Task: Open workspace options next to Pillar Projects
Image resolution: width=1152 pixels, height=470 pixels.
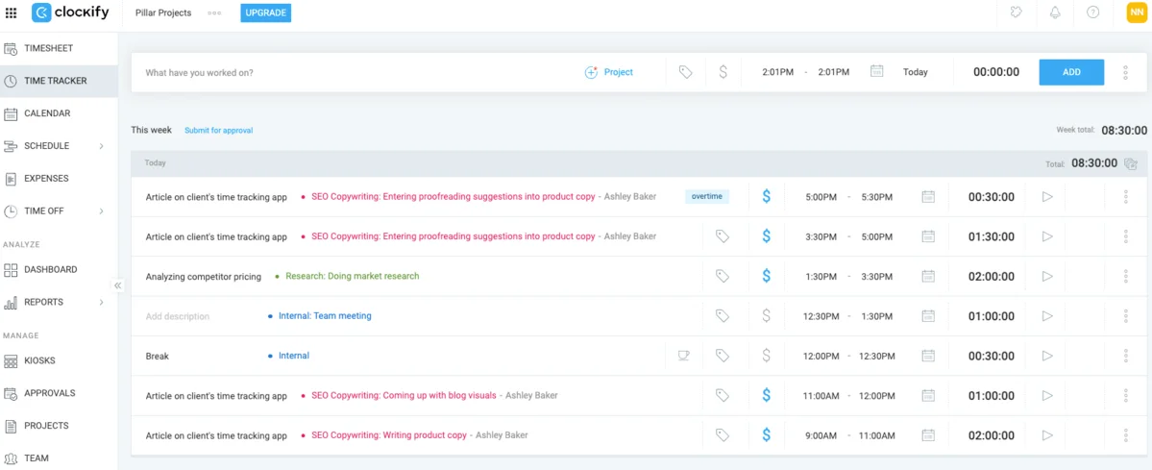Action: tap(214, 13)
